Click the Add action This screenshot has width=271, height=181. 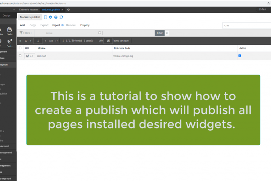[x=23, y=25]
